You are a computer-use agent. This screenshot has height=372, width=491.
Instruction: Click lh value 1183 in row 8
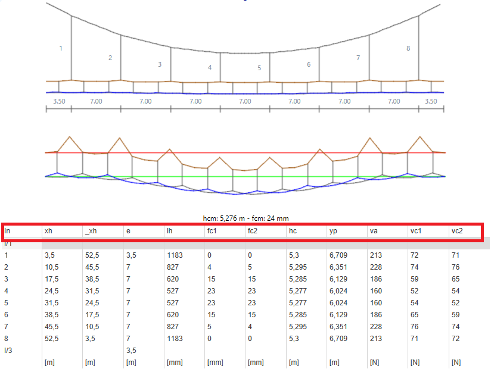(175, 339)
